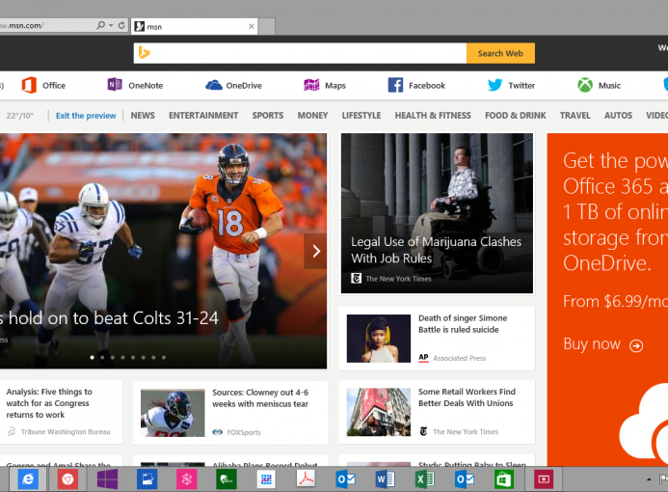The width and height of the screenshot is (668, 492).
Task: Open Outlook icon beside the Store taskbar icon
Action: pos(465,479)
